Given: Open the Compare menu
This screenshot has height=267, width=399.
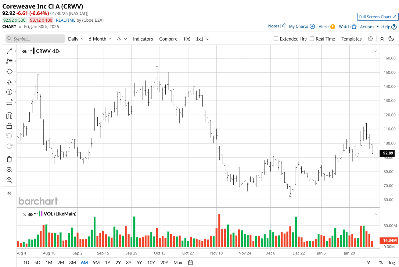Looking at the screenshot, I should tap(168, 39).
